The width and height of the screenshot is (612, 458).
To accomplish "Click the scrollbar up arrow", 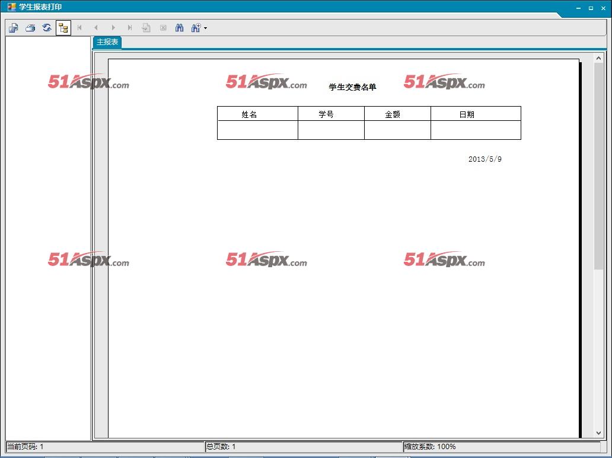I will [x=599, y=58].
